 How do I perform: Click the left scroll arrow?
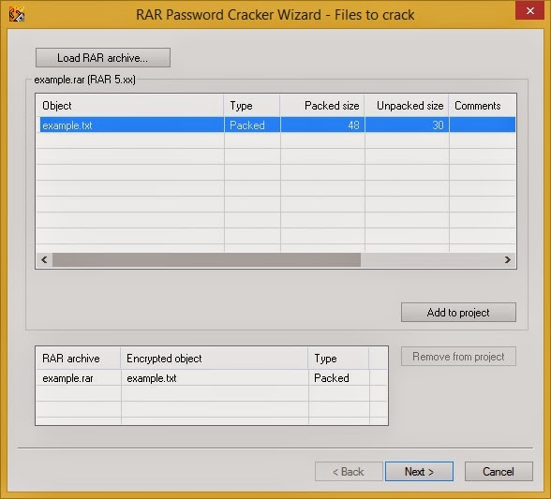tap(44, 260)
